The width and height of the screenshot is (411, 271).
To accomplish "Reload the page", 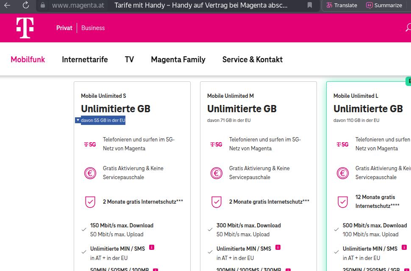I will coord(26,6).
